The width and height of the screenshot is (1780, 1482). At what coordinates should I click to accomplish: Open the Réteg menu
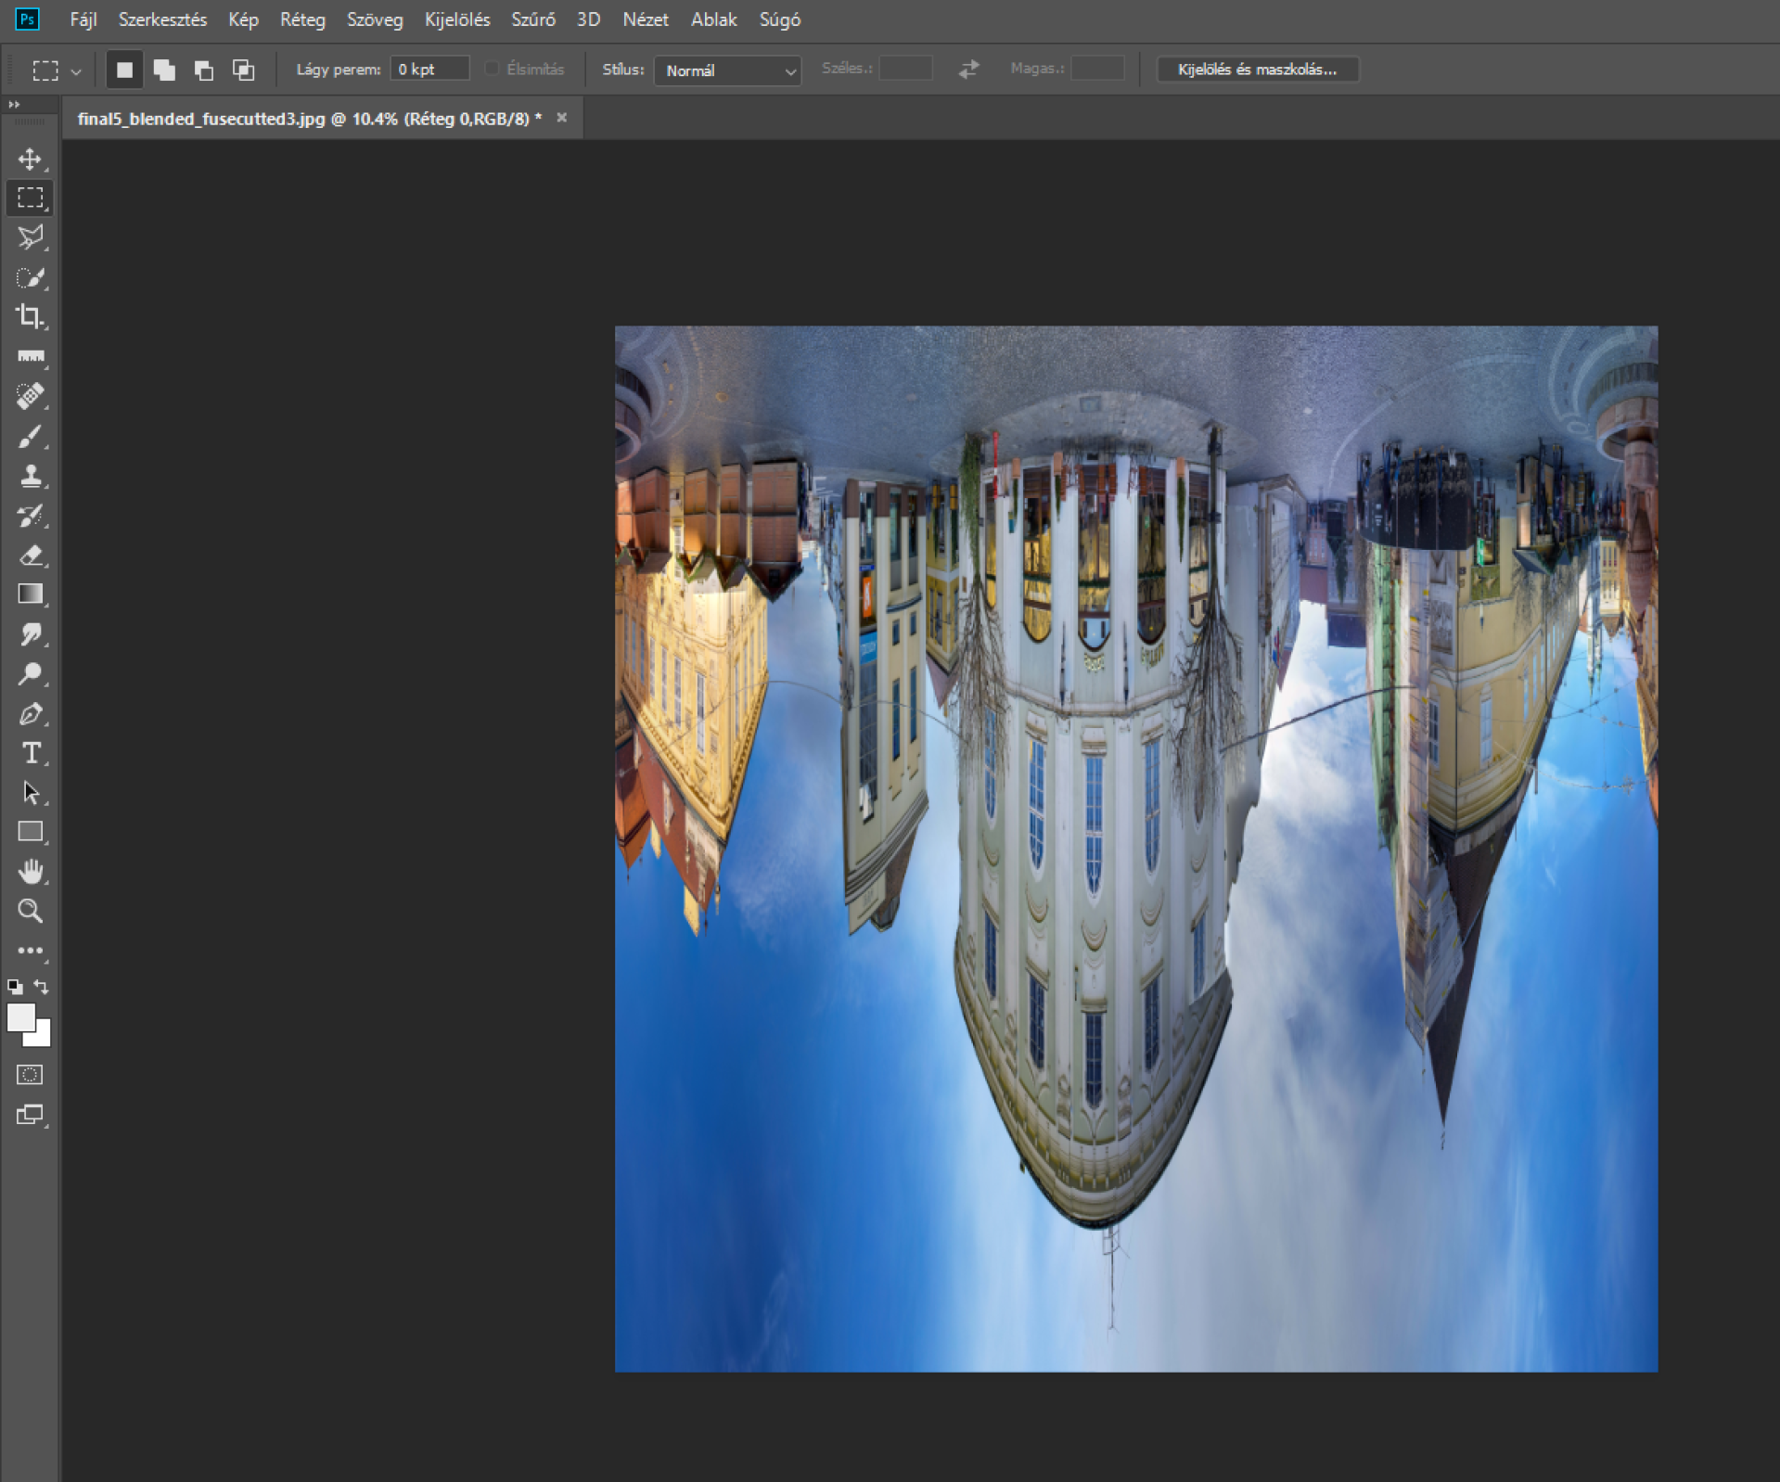tap(302, 19)
